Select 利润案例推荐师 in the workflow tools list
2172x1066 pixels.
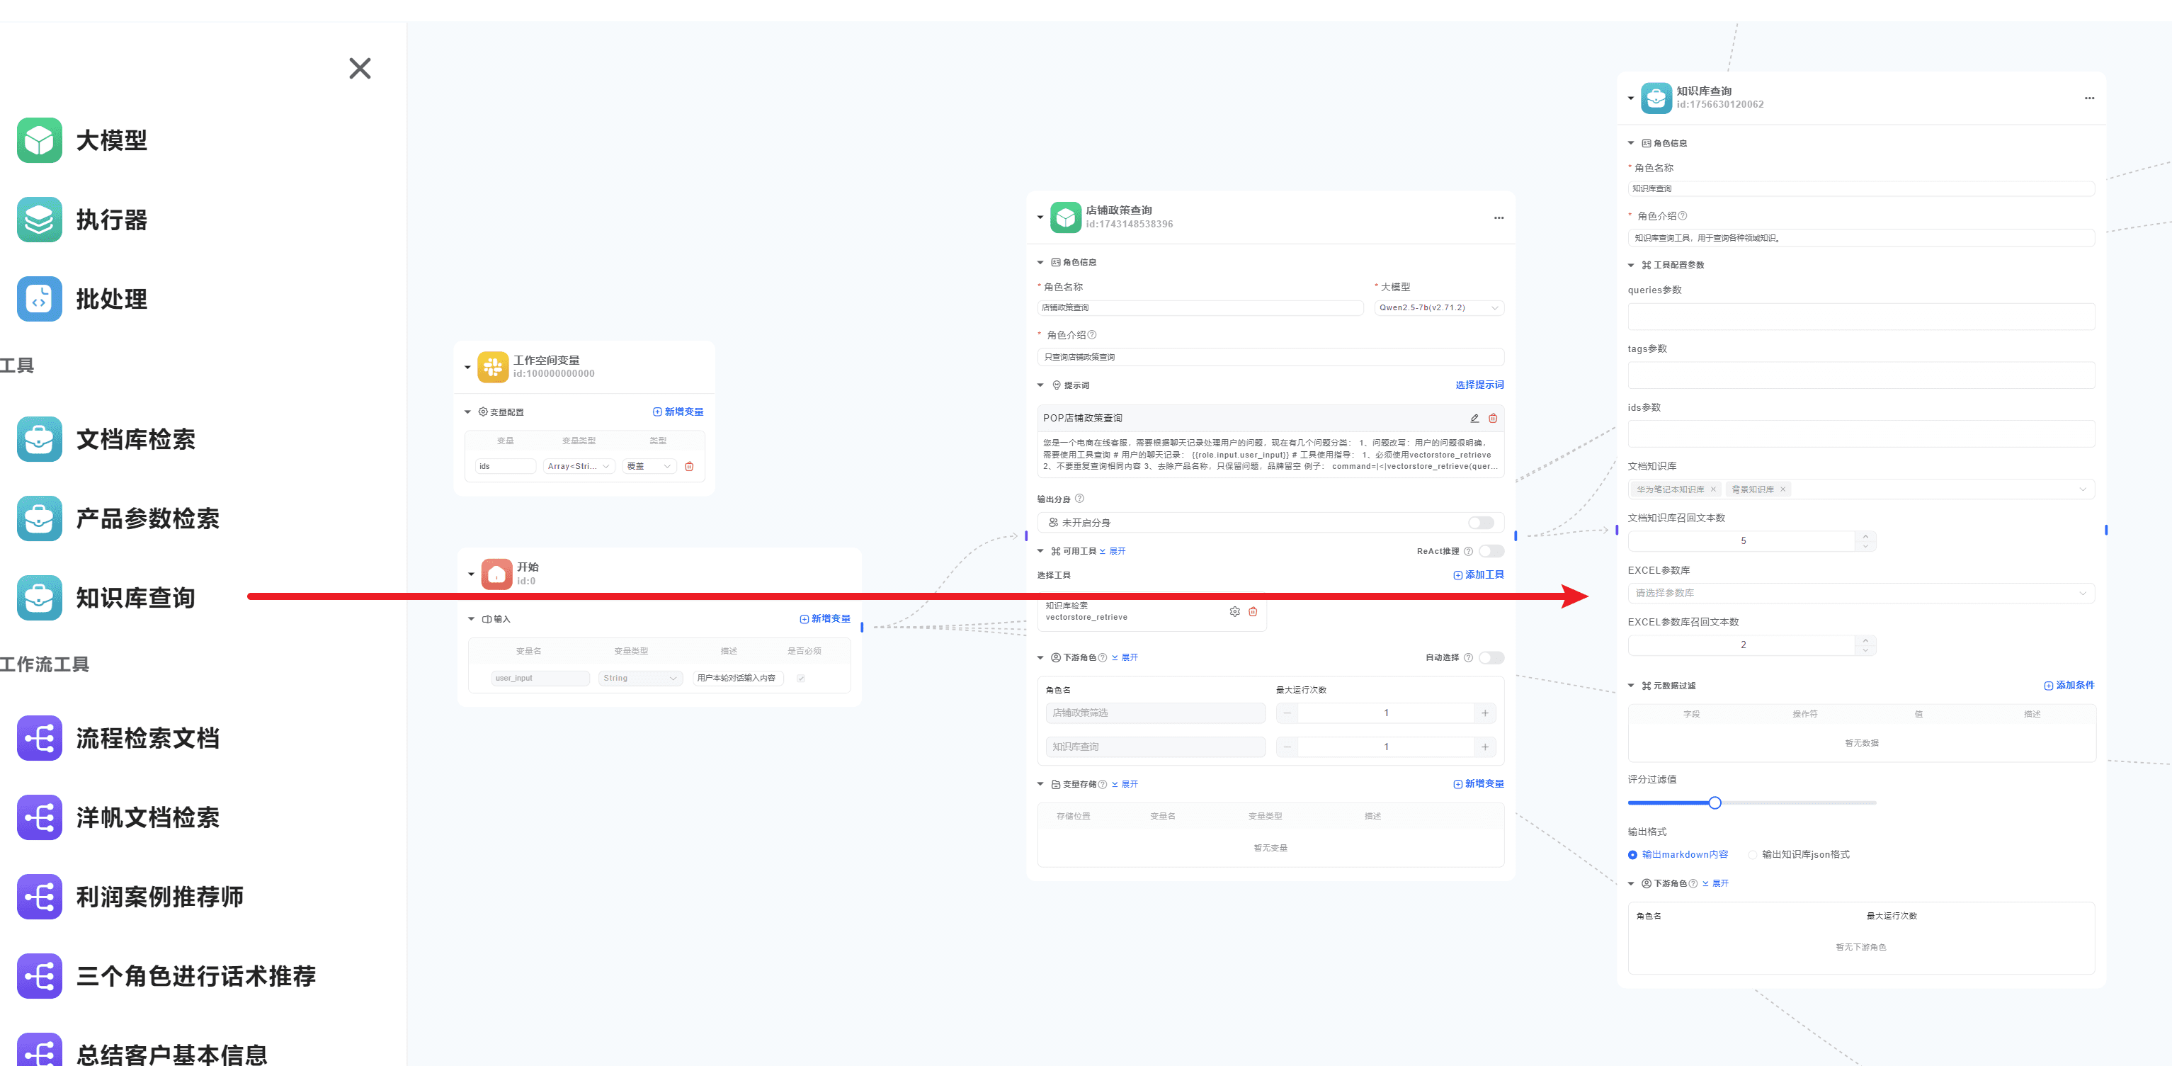coord(159,897)
